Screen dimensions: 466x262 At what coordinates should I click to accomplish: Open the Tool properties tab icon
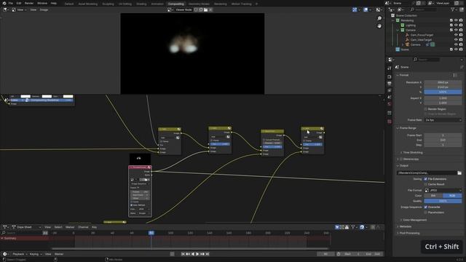click(390, 68)
